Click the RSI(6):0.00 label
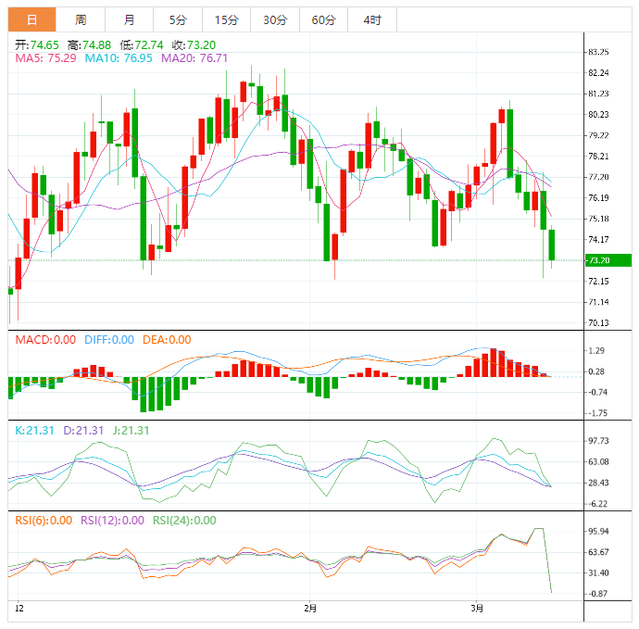 (44, 520)
